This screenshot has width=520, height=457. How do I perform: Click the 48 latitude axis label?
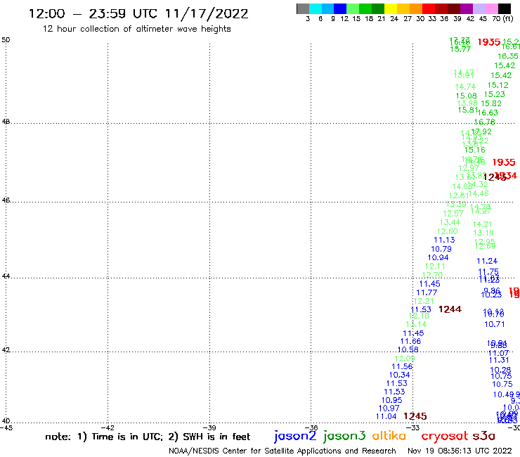6,122
